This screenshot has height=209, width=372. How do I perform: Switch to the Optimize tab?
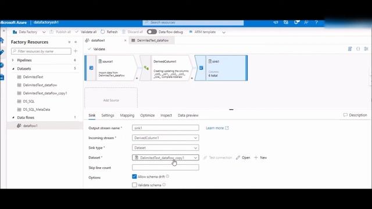[147, 116]
